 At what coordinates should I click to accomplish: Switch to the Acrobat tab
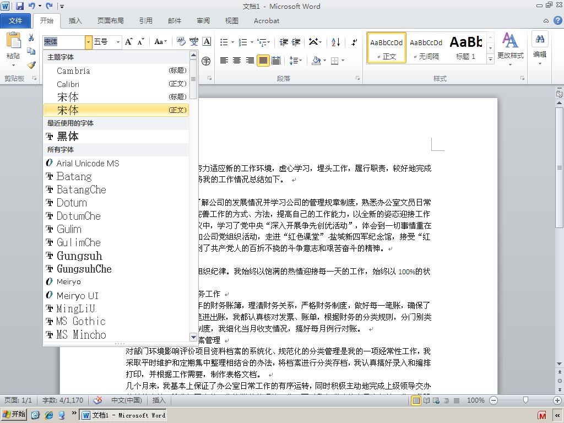[x=267, y=21]
